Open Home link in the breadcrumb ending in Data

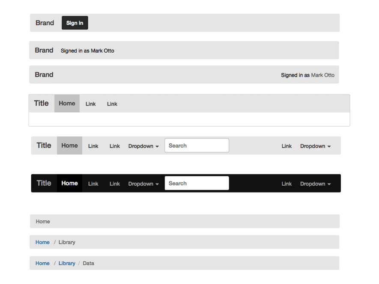tap(42, 263)
